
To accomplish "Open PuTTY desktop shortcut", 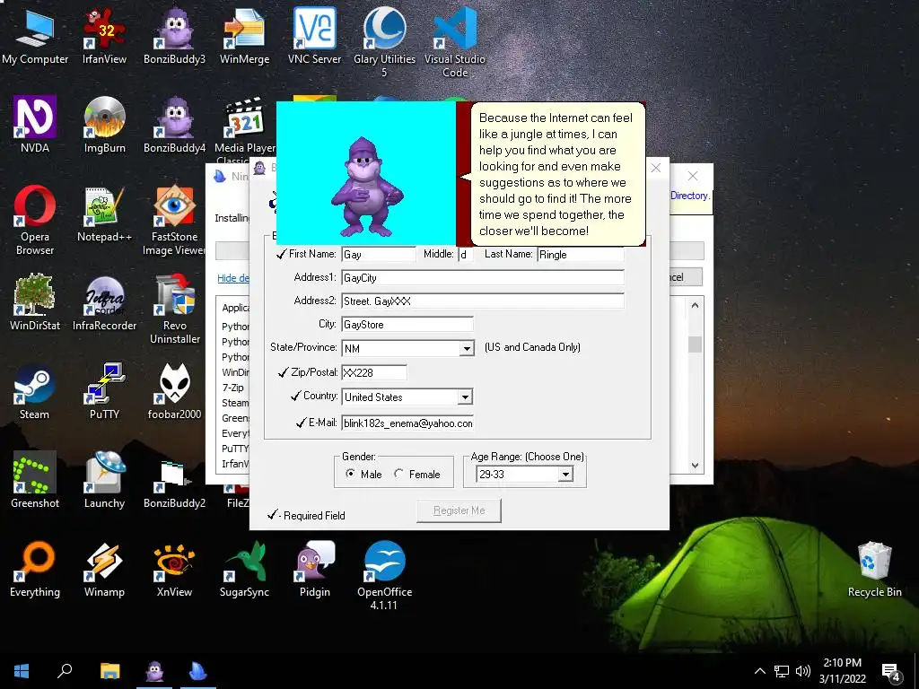I will click(104, 391).
